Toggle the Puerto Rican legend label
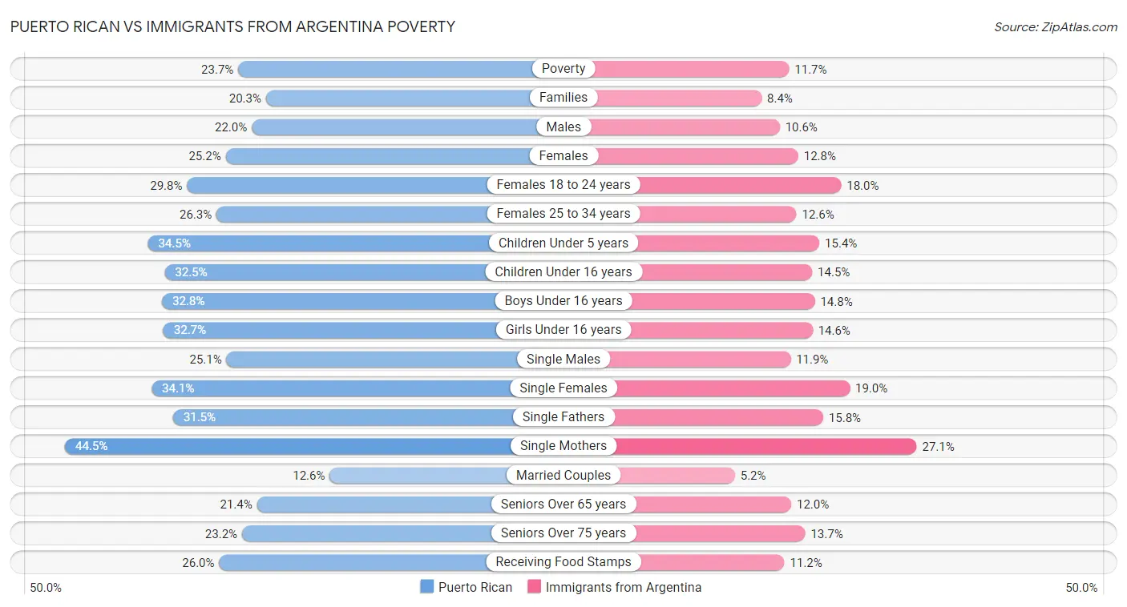 [x=475, y=587]
